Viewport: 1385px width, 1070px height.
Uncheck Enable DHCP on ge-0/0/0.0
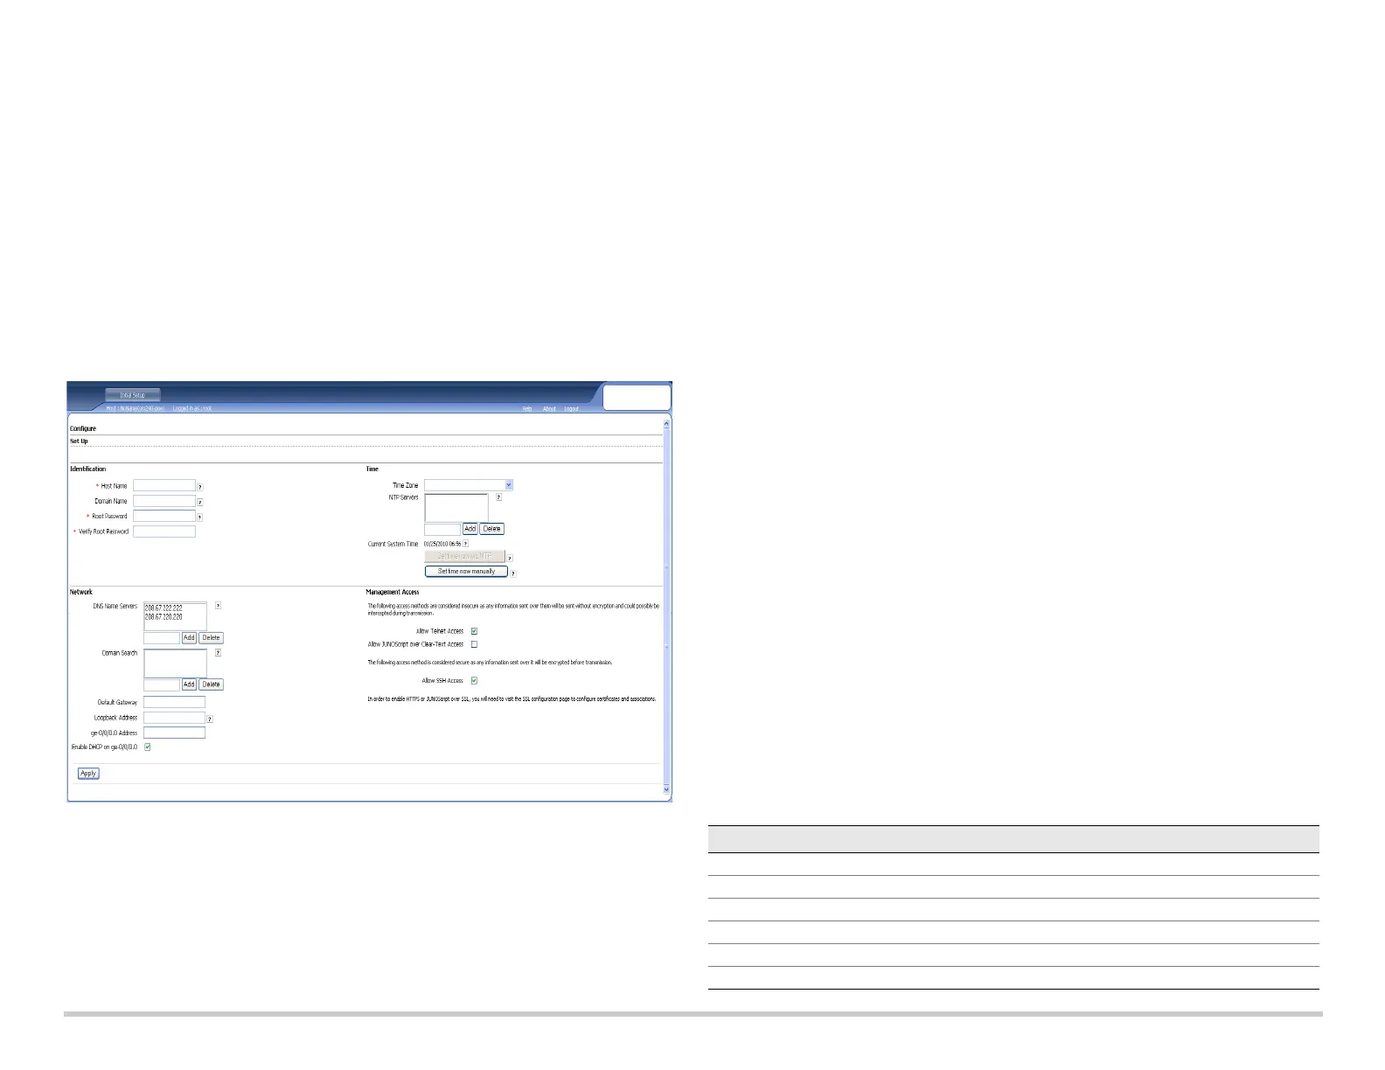pyautogui.click(x=148, y=747)
